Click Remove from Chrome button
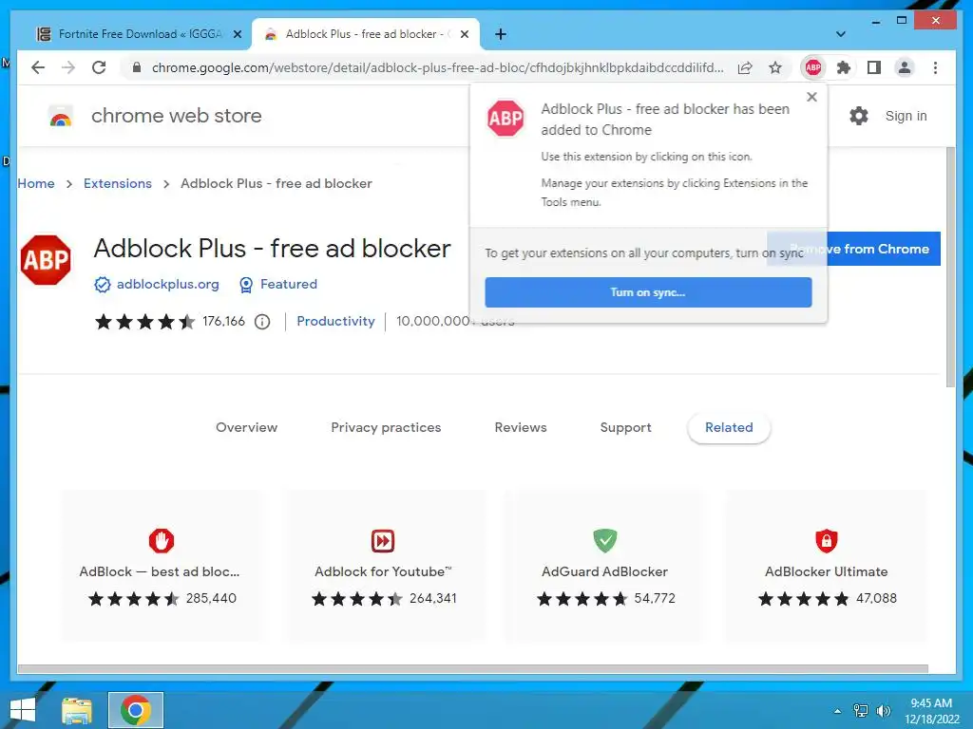Image resolution: width=973 pixels, height=729 pixels. point(884,249)
